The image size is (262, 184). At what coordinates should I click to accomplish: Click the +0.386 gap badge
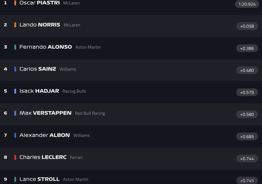pos(247,48)
